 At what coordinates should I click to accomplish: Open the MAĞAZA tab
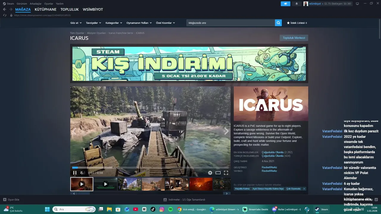coord(23,10)
